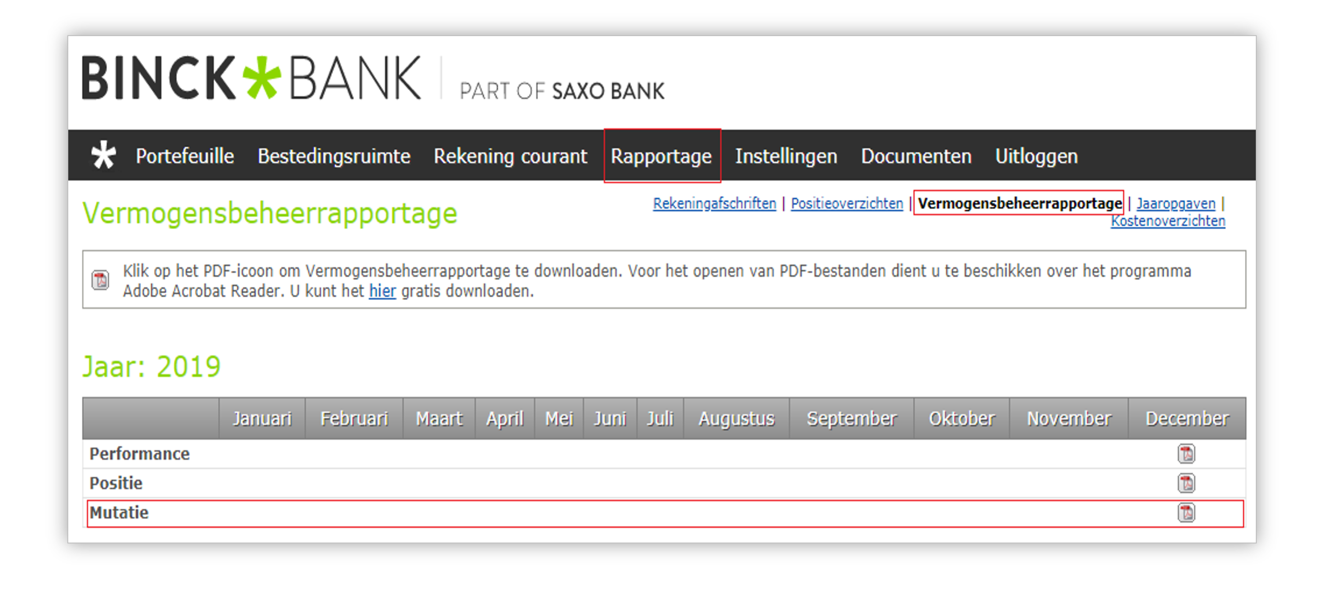Viewport: 1321px width, 594px height.
Task: Open the Positieoverzichten link
Action: (847, 203)
